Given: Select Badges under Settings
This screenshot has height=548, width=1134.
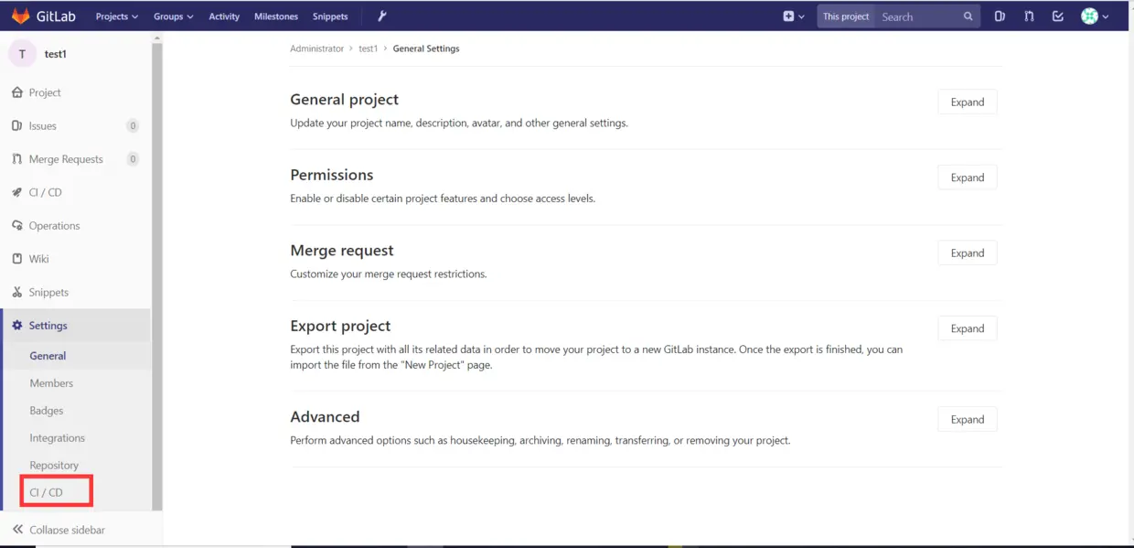Looking at the screenshot, I should [x=47, y=411].
